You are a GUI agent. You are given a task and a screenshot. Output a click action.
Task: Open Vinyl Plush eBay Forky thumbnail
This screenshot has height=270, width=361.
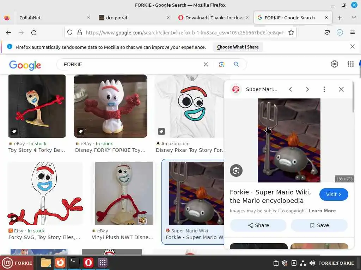pos(124,193)
